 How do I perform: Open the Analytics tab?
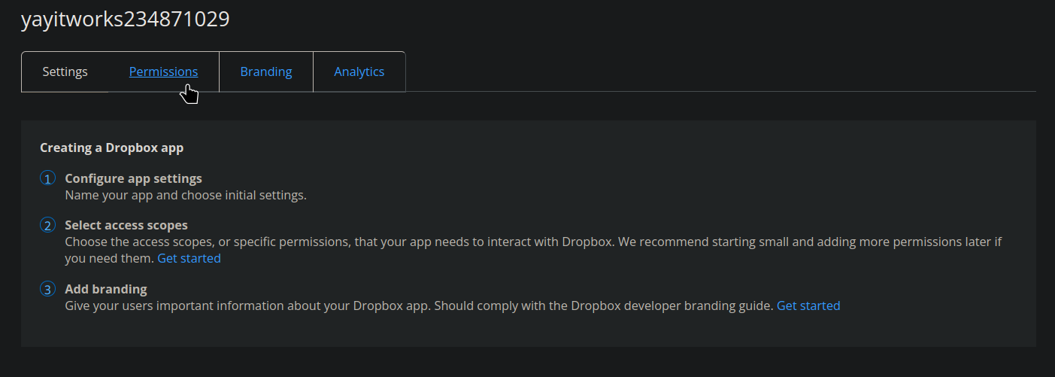tap(359, 71)
